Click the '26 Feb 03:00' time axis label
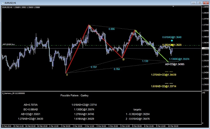210x129 pixels. [30, 126]
